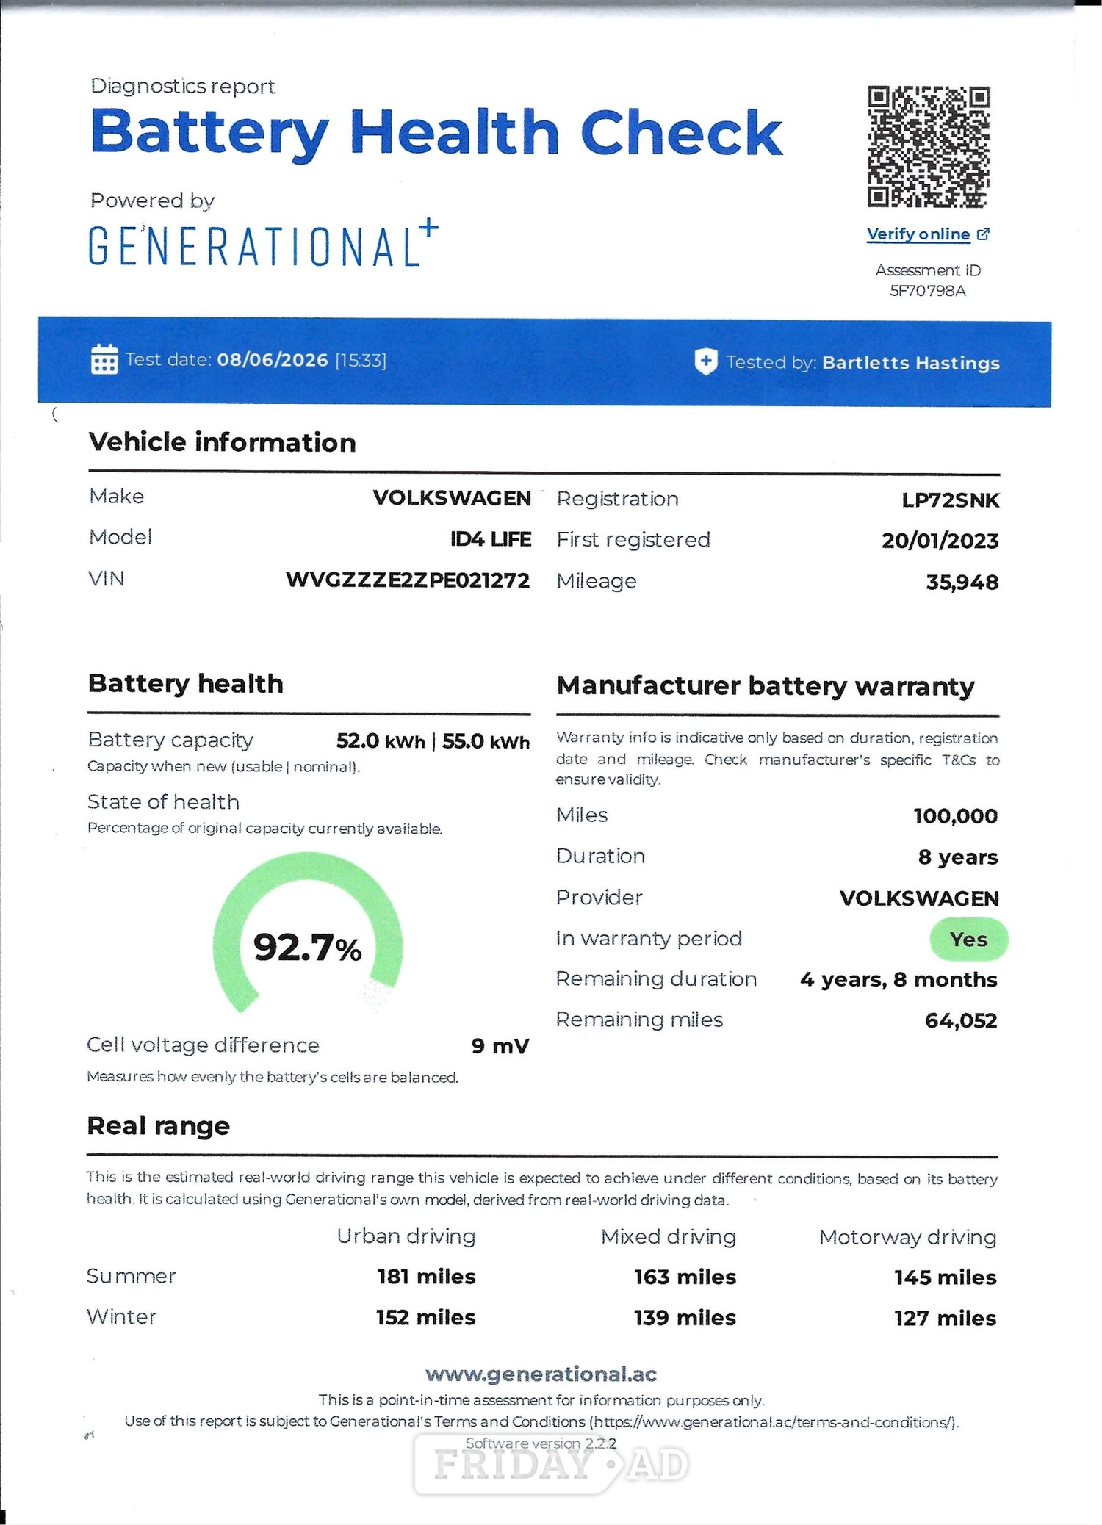This screenshot has height=1525, width=1102.
Task: Click the green Yes warranty badge
Action: [968, 940]
